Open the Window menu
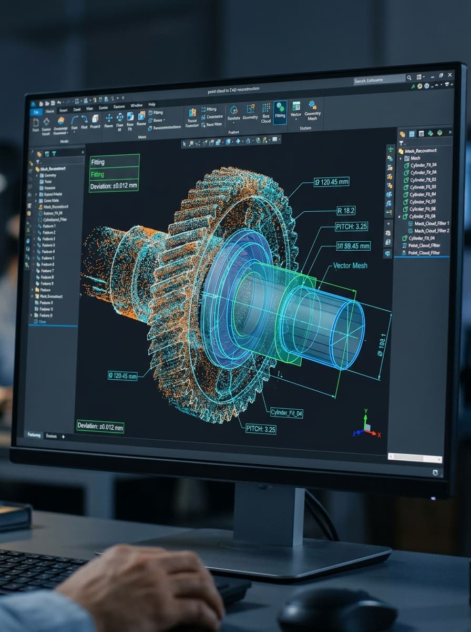Viewport: 471px width, 632px height. click(137, 105)
